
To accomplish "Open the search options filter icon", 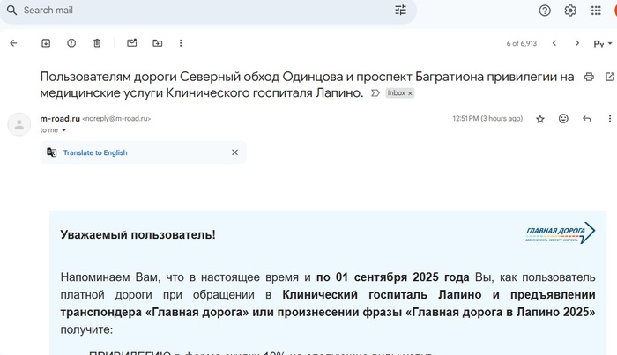I will (x=400, y=11).
